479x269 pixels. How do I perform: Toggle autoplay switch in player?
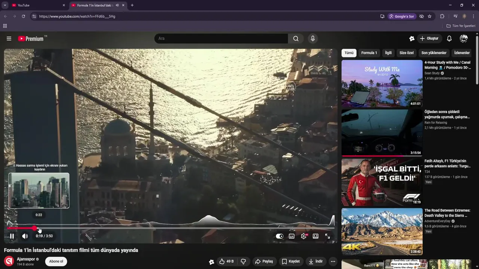click(280, 236)
